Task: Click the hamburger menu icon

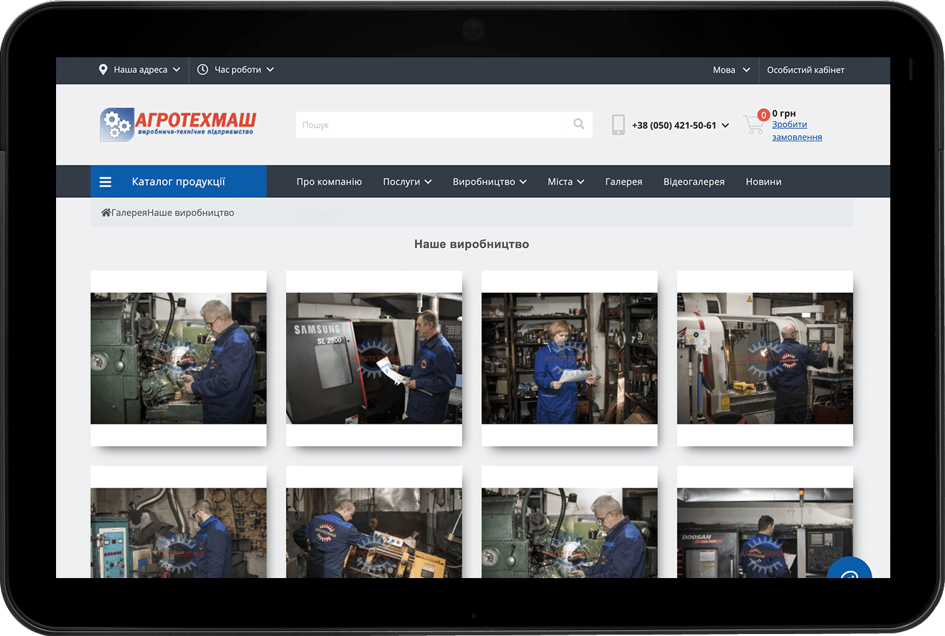Action: click(106, 182)
